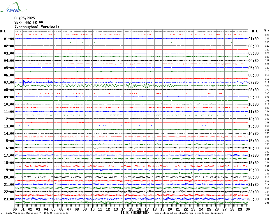271x217 pixels.
Task: Select the 18:00 hour label
Action: point(9,163)
